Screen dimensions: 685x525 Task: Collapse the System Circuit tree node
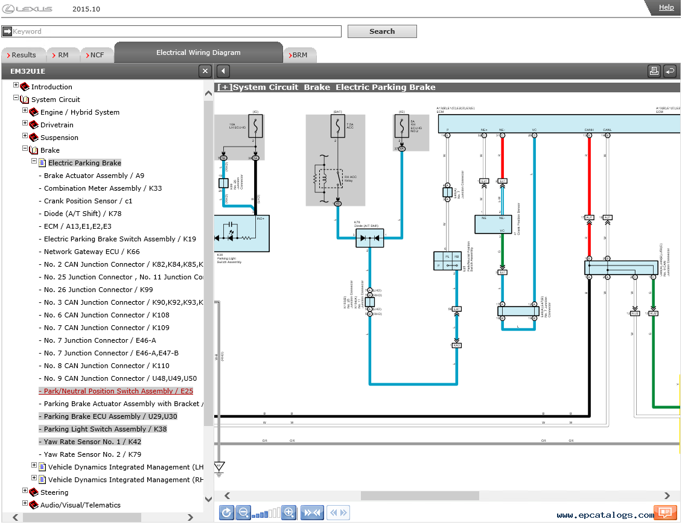point(16,97)
